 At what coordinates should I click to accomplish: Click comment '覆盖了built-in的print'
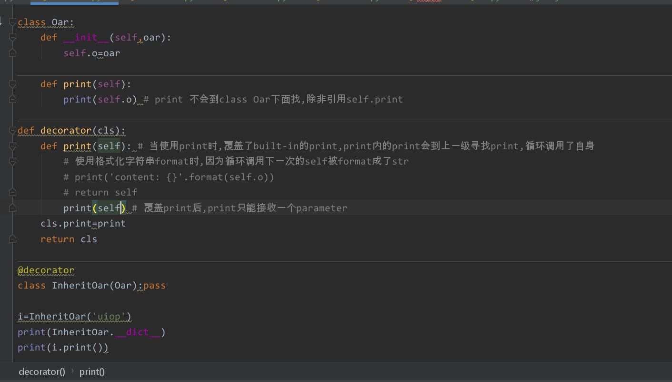(x=283, y=146)
